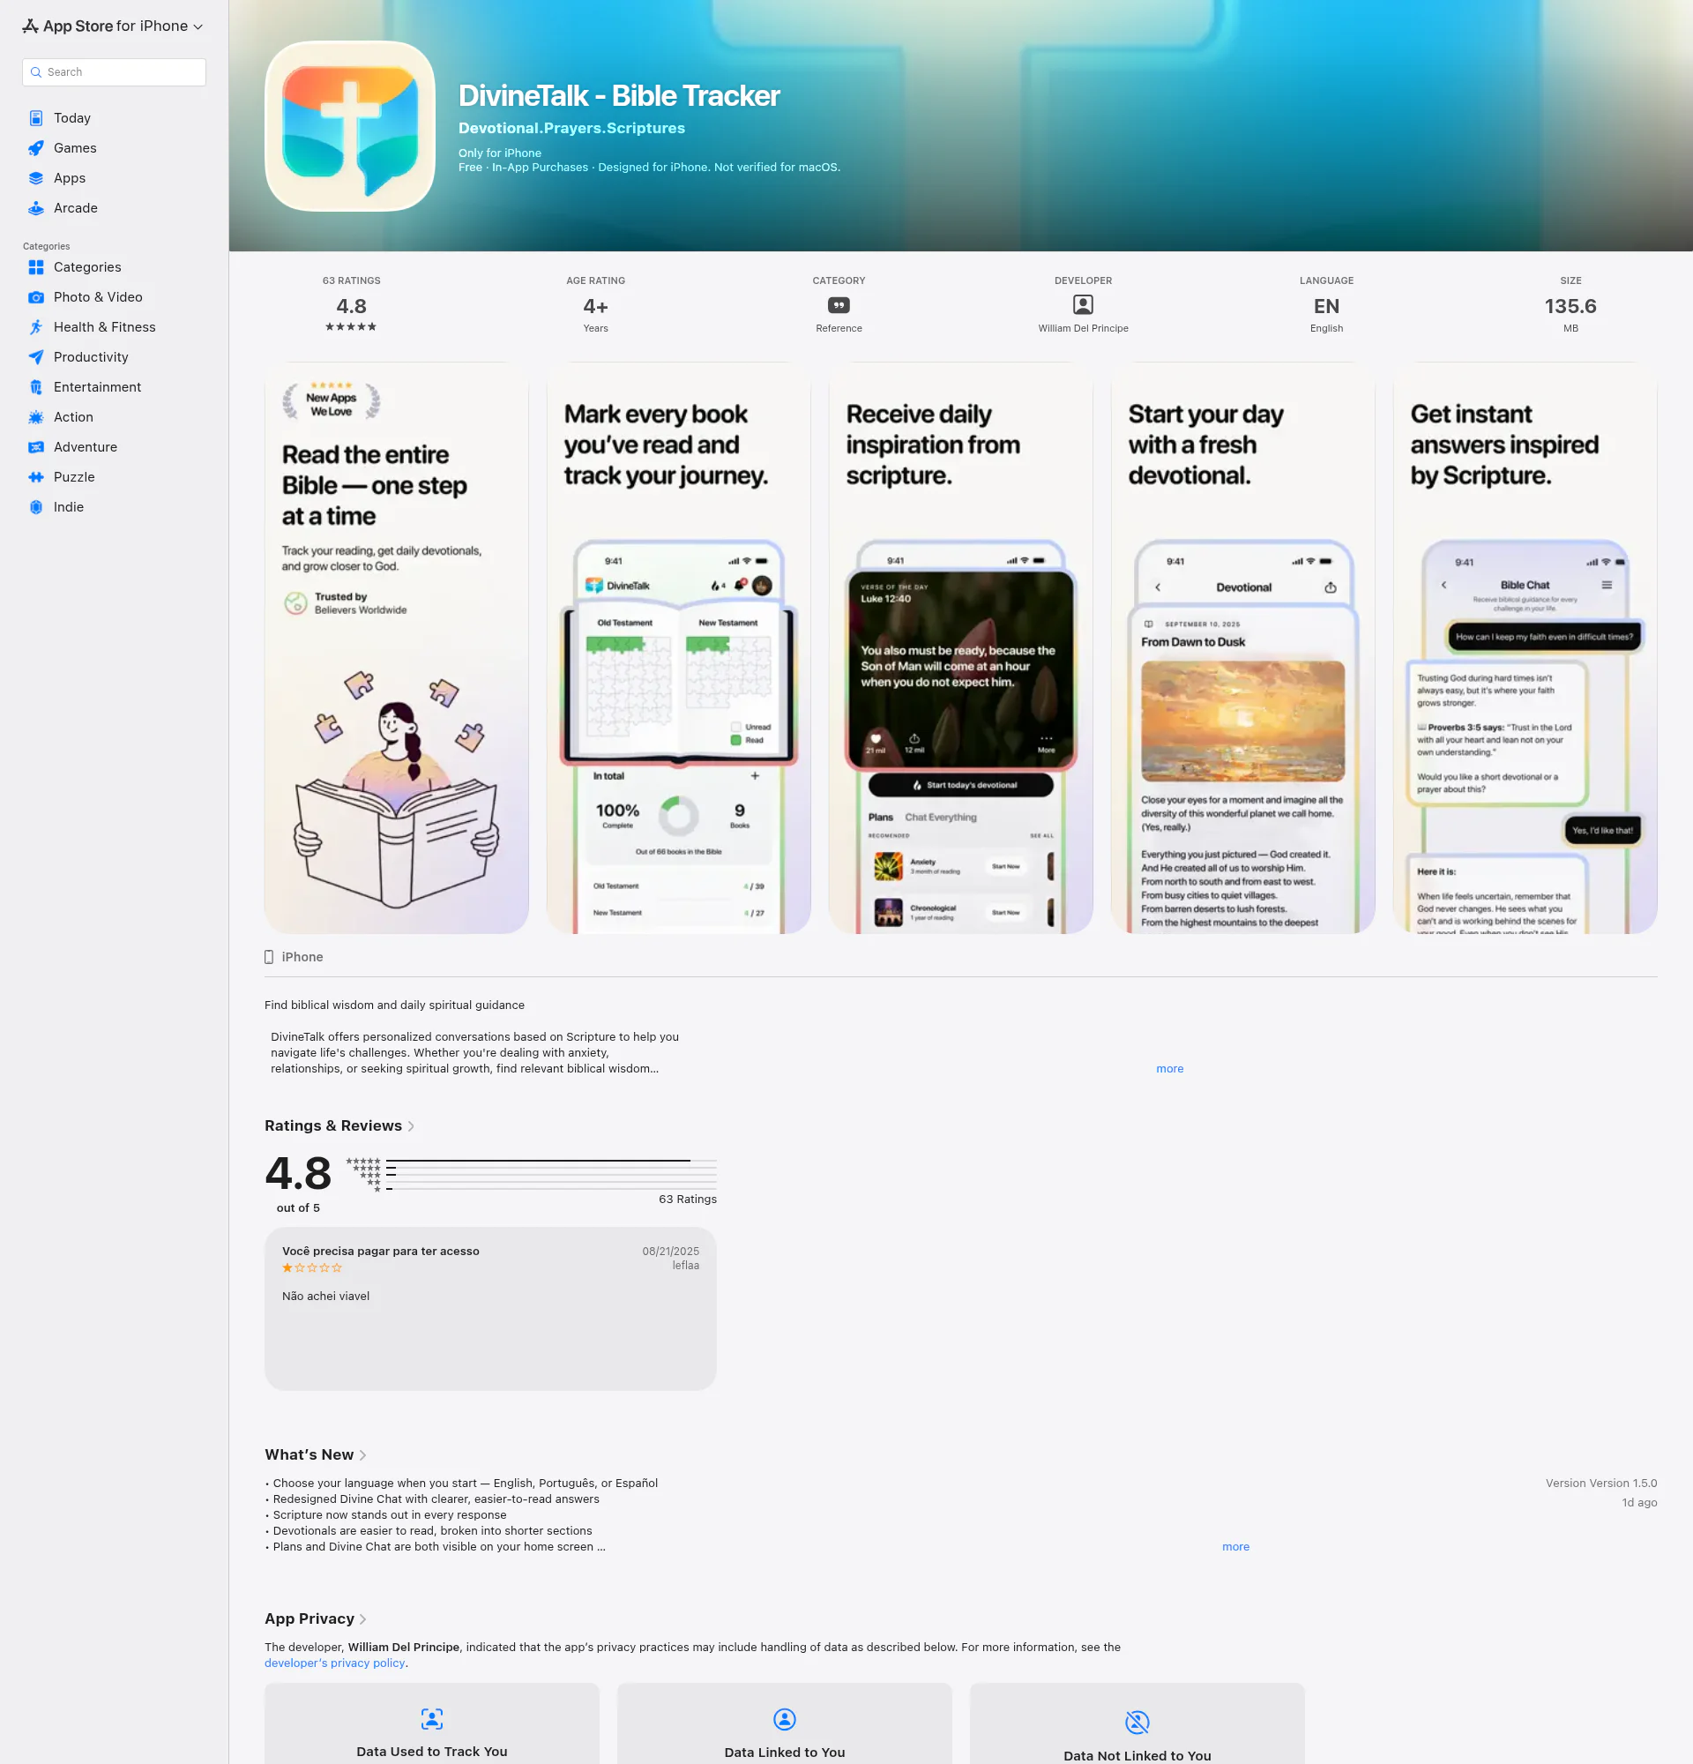Screen dimensions: 1693x1764
Task: Expand What's New version history
Action: (x=315, y=1454)
